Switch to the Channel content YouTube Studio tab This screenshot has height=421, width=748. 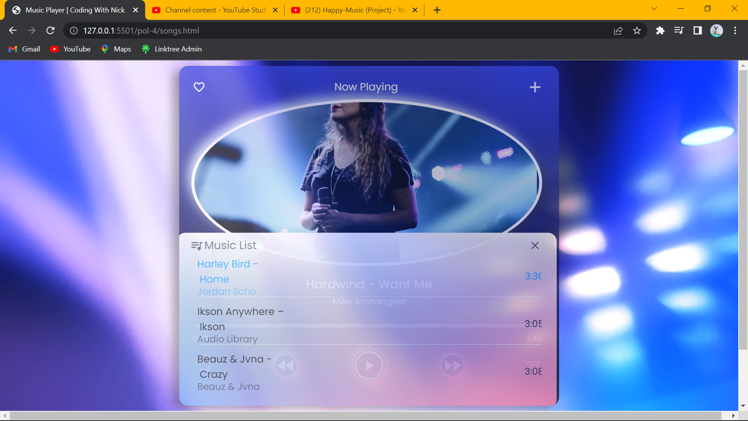215,10
